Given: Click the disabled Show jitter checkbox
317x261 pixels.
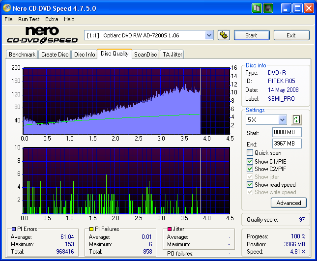Looking at the screenshot, I should [x=250, y=176].
